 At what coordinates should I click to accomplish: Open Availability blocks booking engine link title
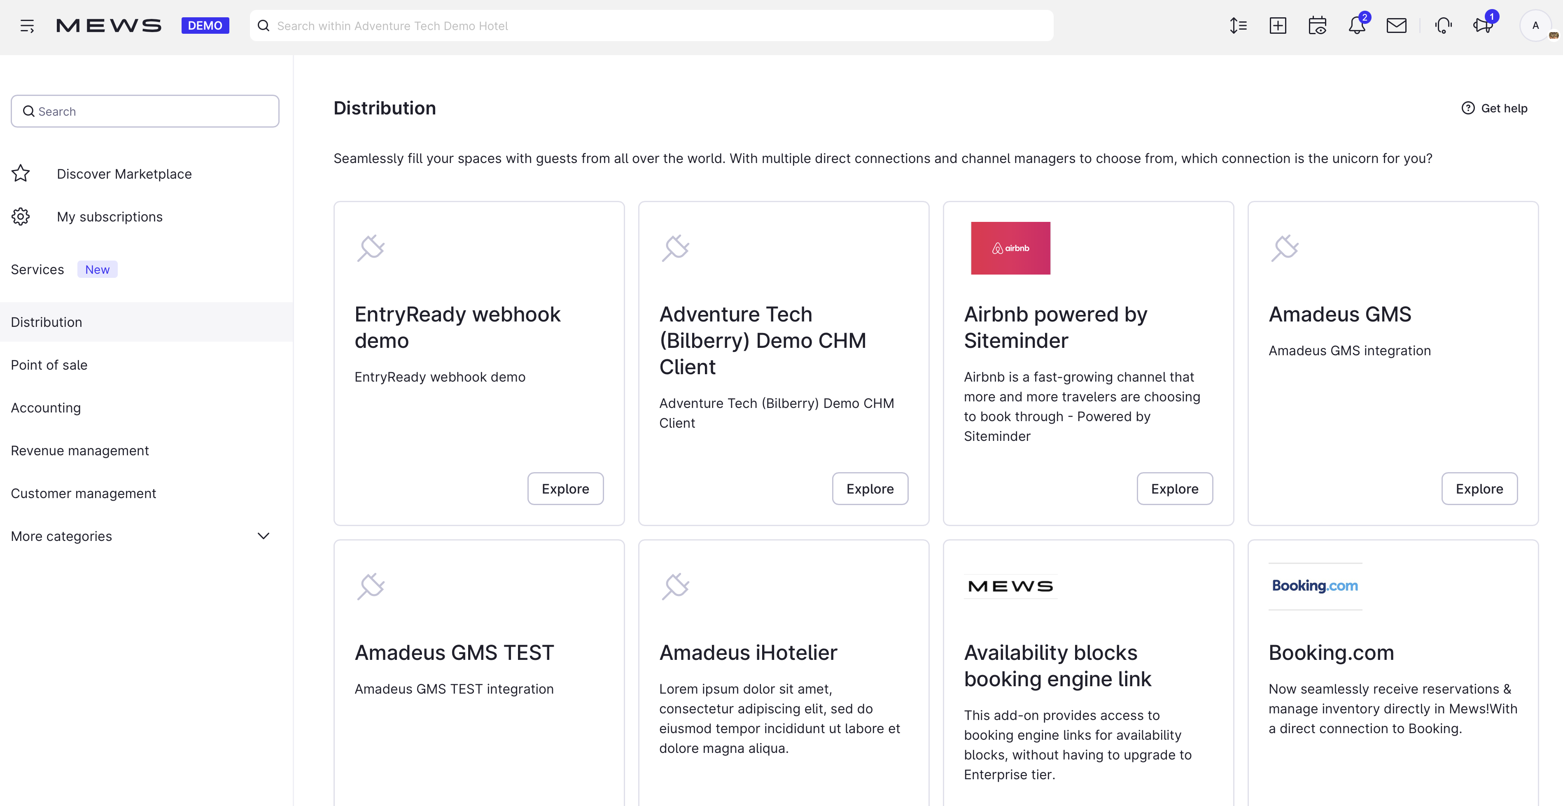coord(1057,665)
